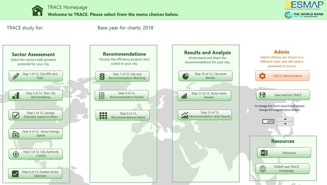The height and width of the screenshot is (185, 327).
Task: Open Step 12 Recommendation-level Results
Action: pos(204,115)
